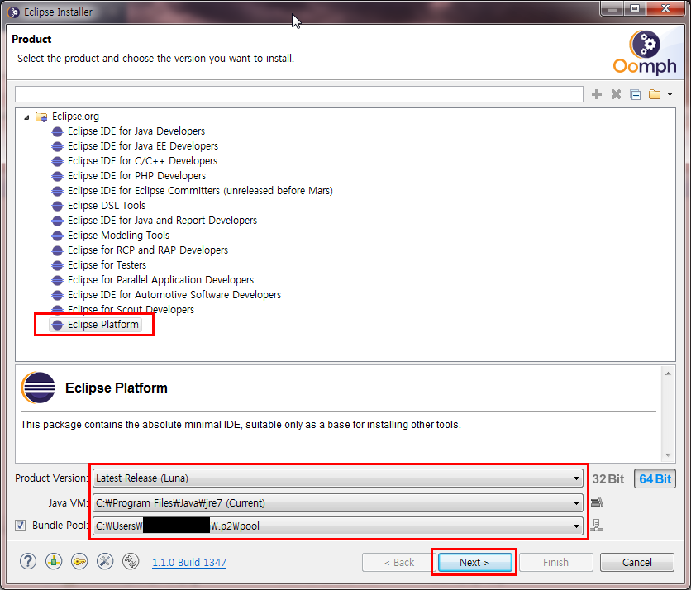Select Eclipse IDE for Java and Report Developers

pos(162,221)
